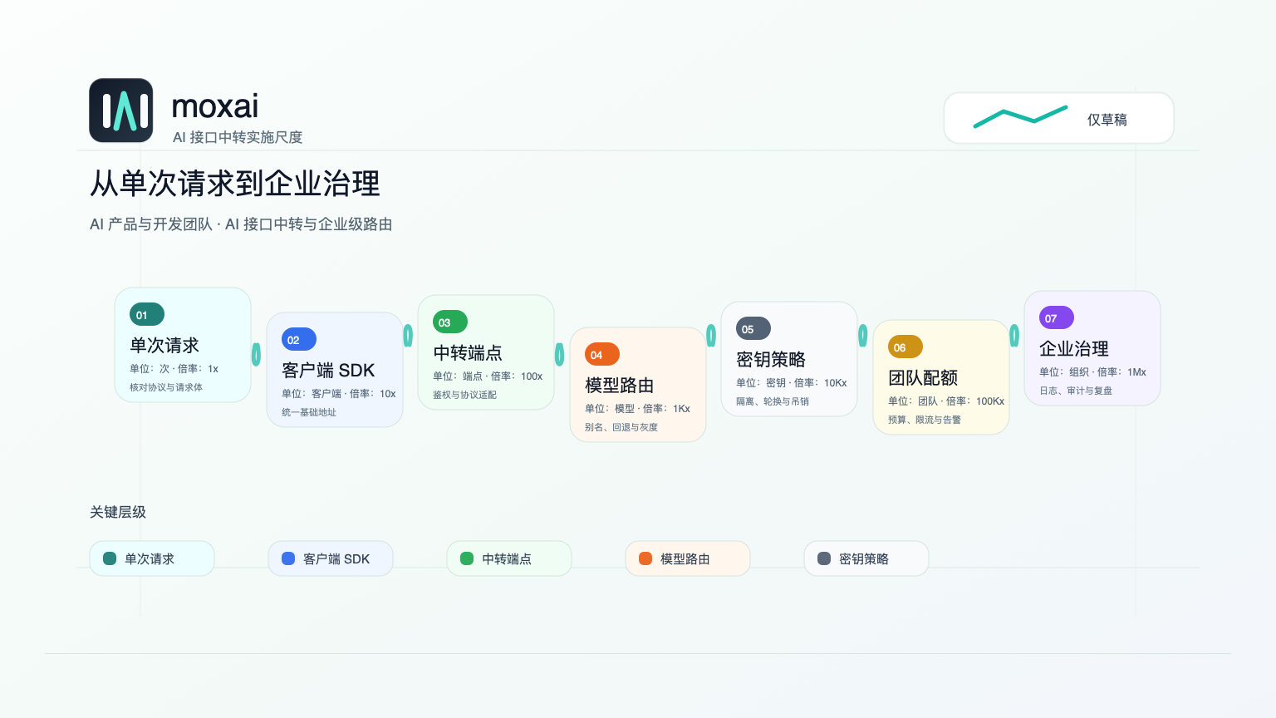Click the text 别名、回退与灰度
Screen dimensions: 1276x718
(621, 427)
